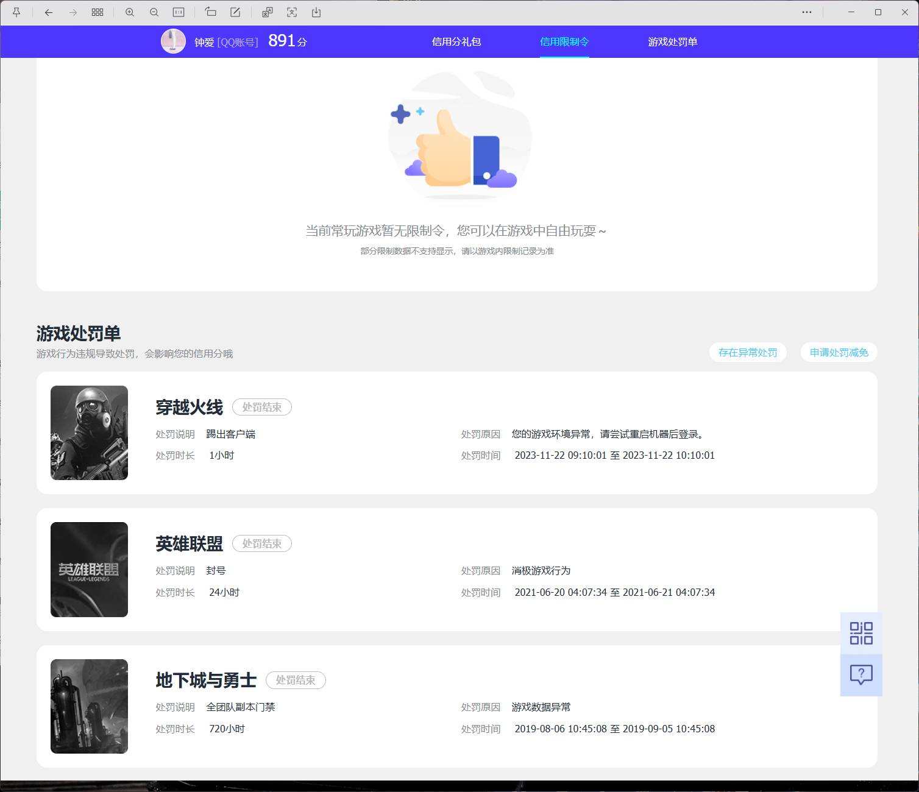The image size is (919, 792).
Task: Zoom in with the plus magnifier
Action: point(130,12)
